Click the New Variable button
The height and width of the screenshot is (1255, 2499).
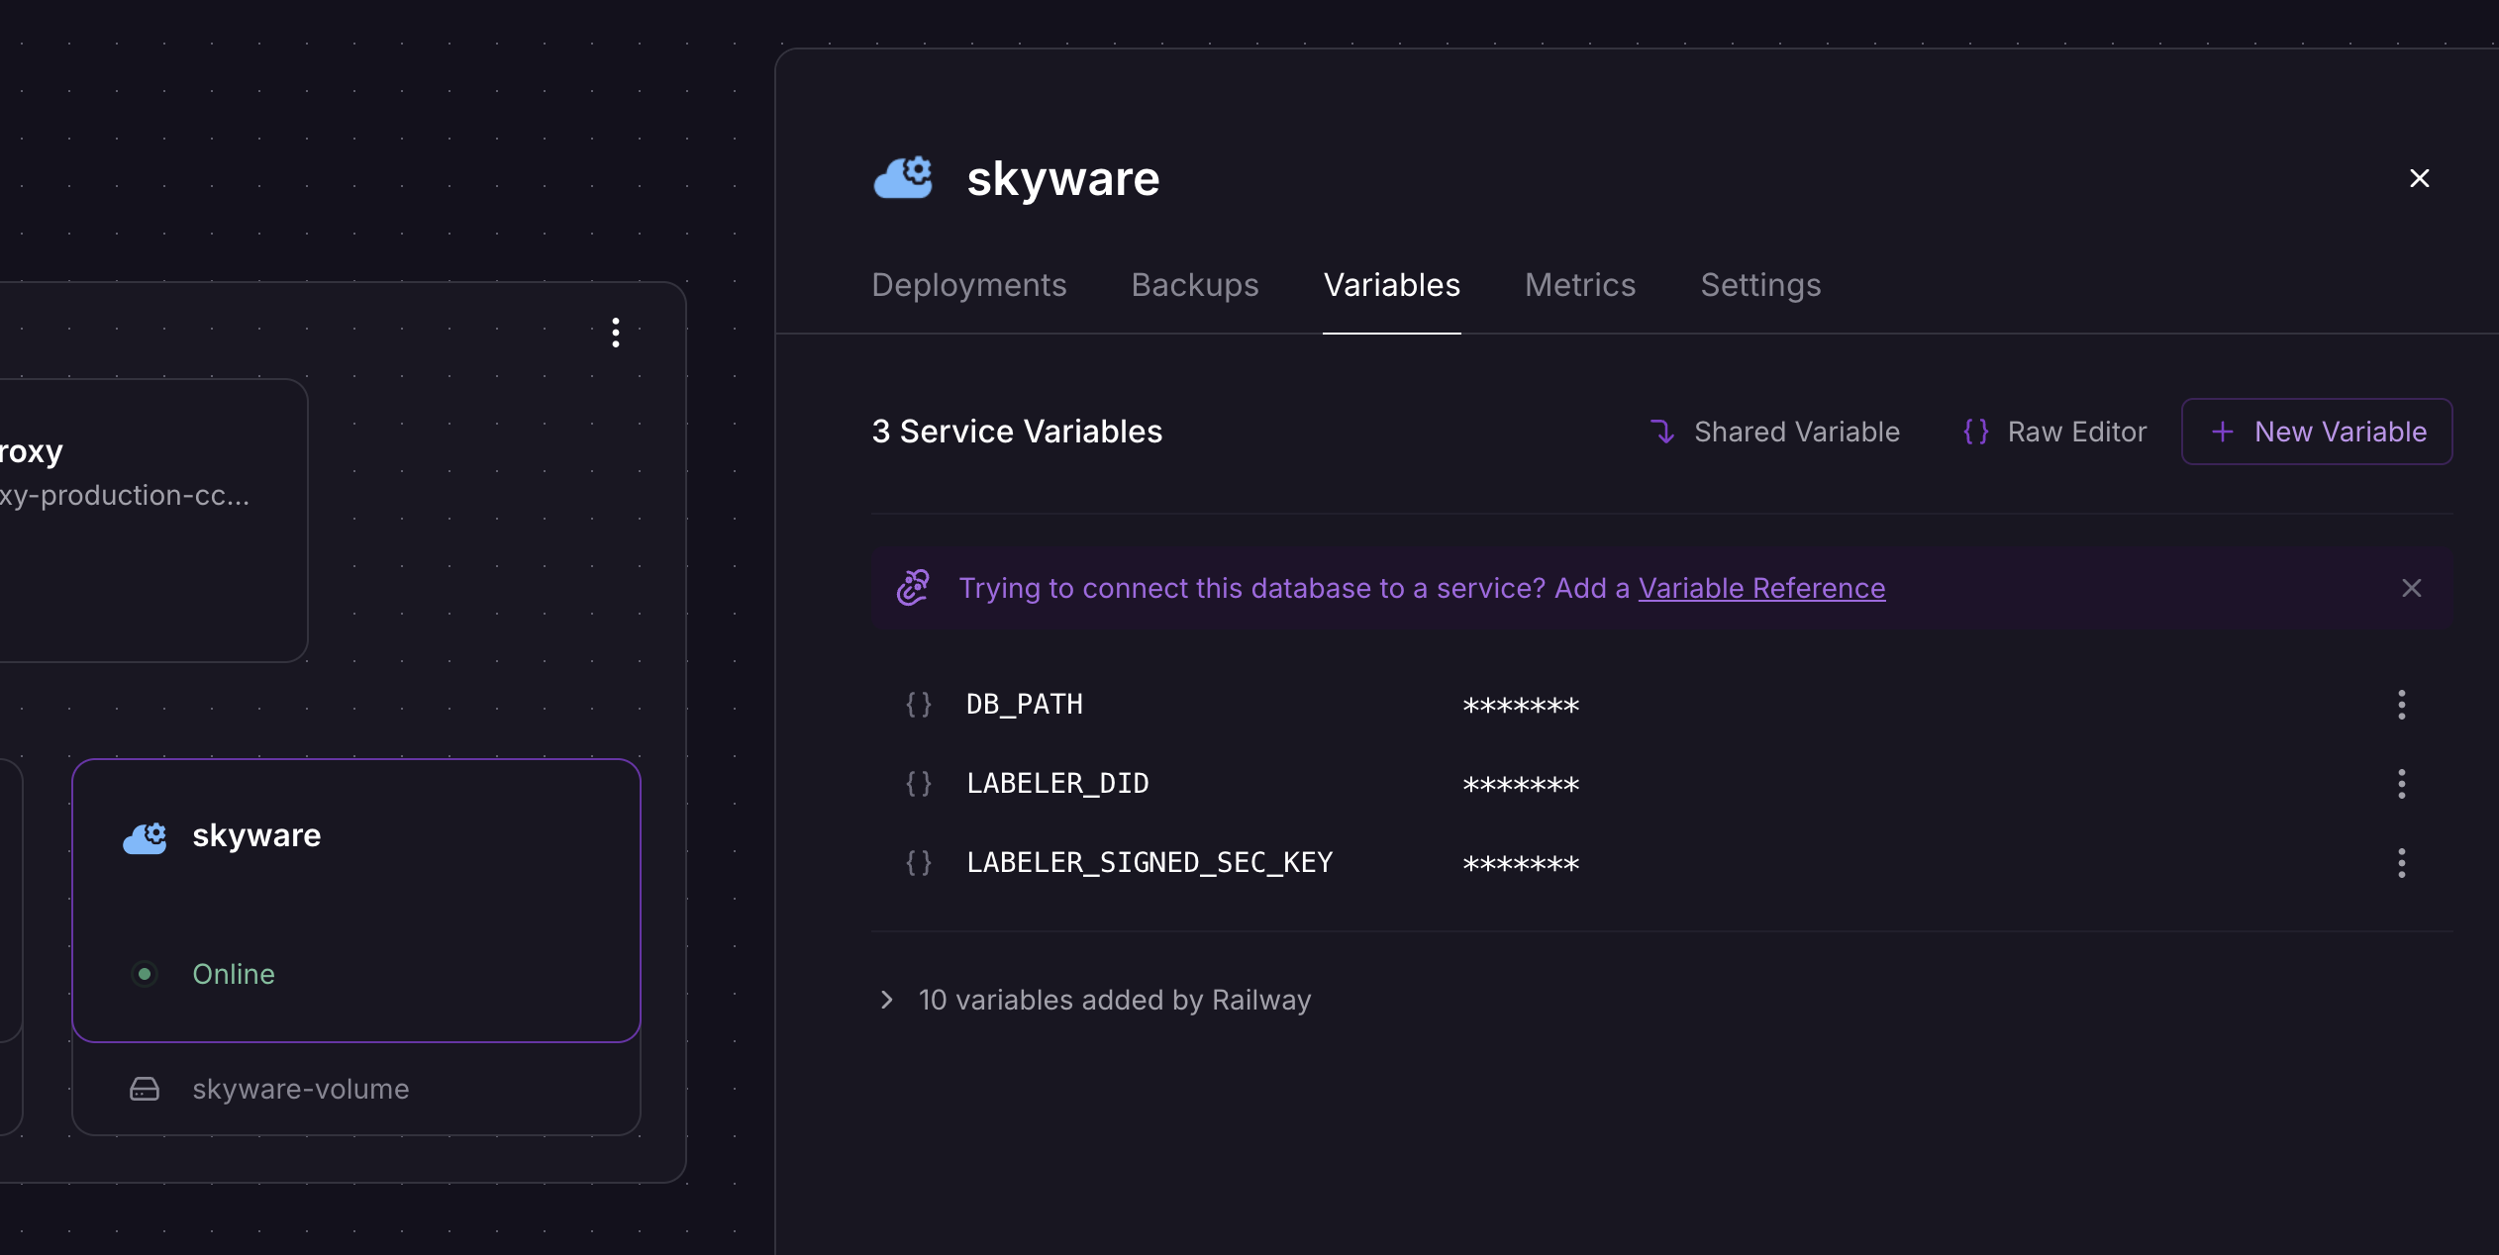2316,432
